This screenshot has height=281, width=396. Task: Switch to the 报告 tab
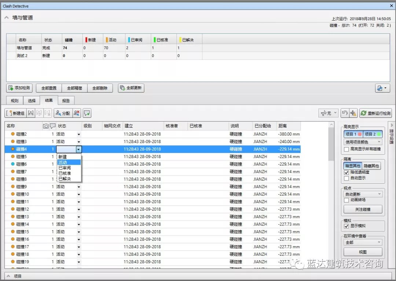[x=66, y=101]
